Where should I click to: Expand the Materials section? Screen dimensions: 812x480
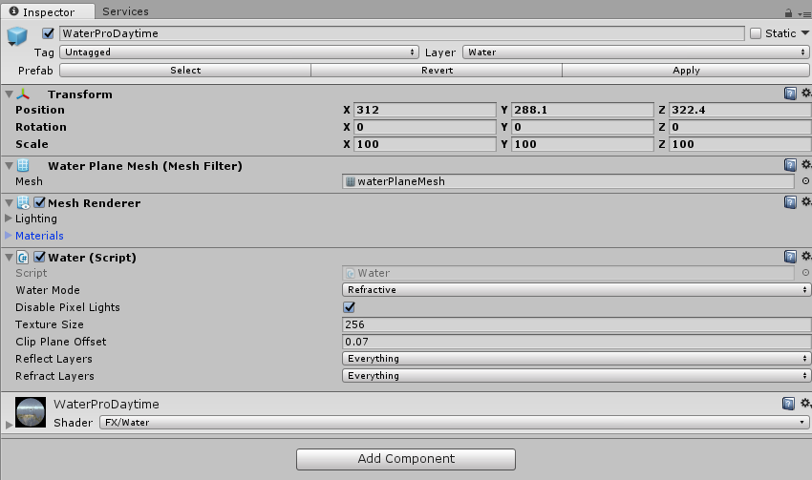[x=9, y=236]
